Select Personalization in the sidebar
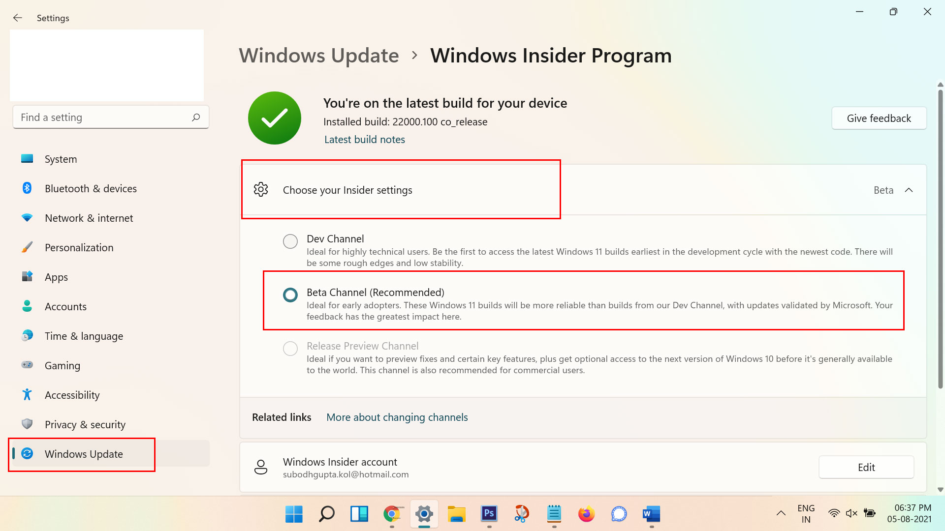The height and width of the screenshot is (531, 945). click(79, 247)
